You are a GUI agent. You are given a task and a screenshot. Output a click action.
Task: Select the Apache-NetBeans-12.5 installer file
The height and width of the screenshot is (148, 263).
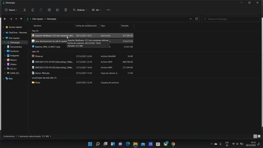pos(82,36)
